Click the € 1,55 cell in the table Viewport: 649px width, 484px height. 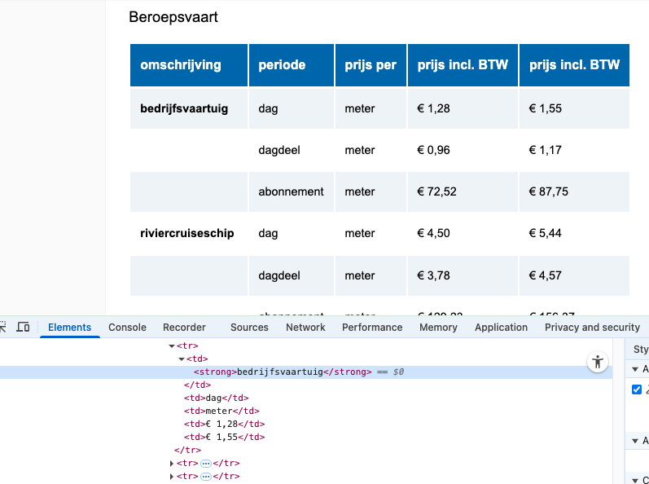click(x=574, y=108)
